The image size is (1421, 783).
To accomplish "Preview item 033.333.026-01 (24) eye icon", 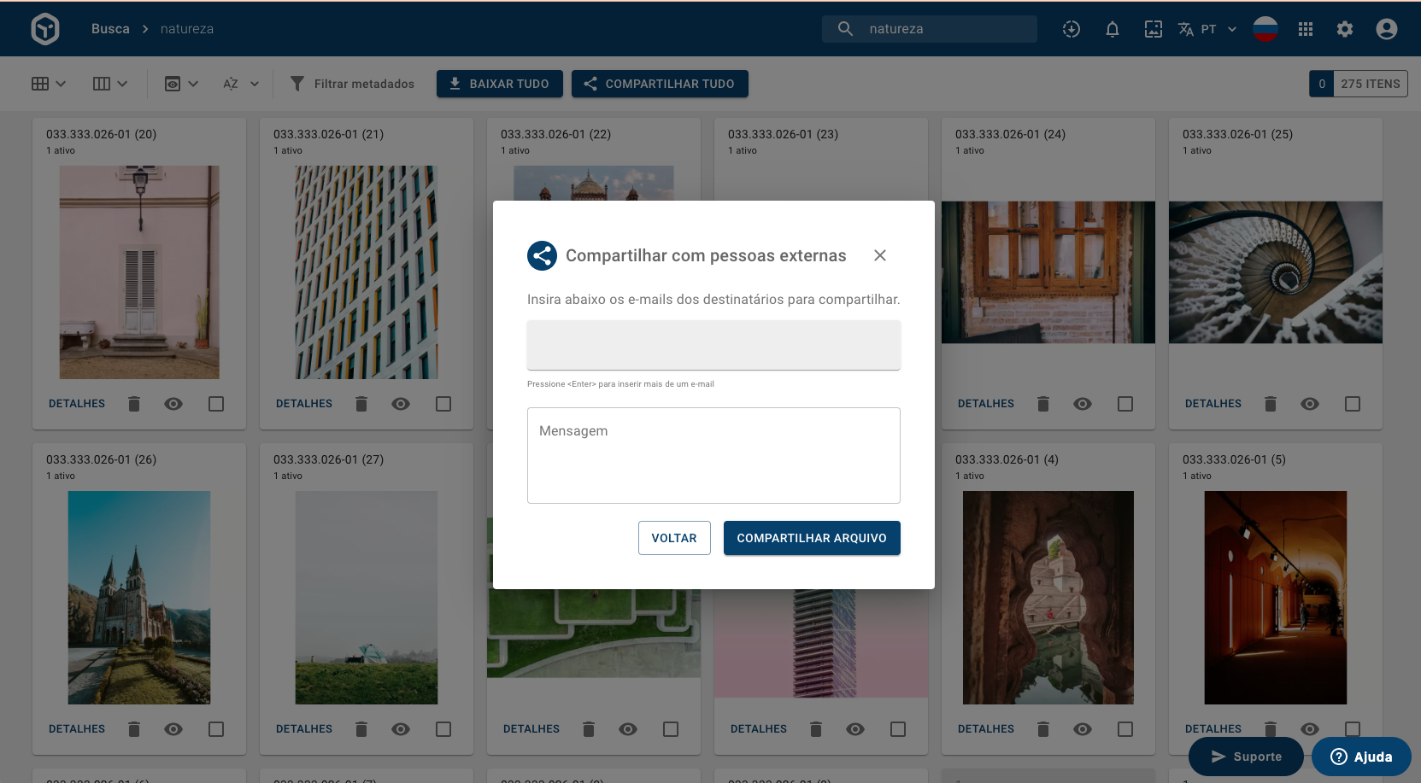I will point(1083,404).
